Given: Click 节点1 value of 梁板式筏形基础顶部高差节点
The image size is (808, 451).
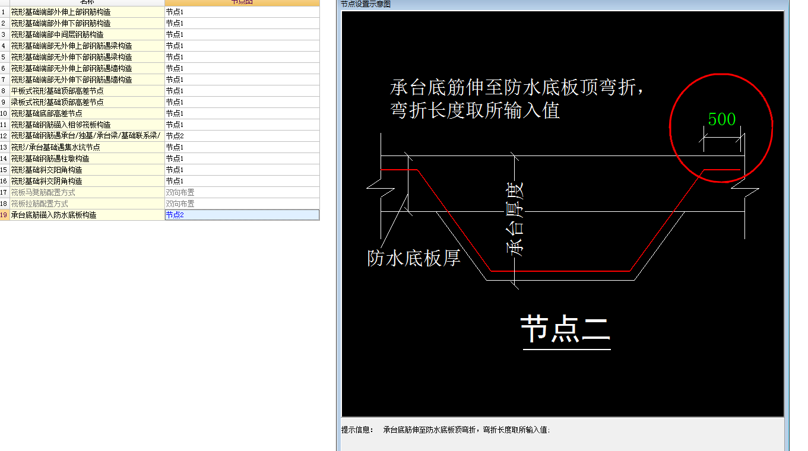Looking at the screenshot, I should click(242, 102).
